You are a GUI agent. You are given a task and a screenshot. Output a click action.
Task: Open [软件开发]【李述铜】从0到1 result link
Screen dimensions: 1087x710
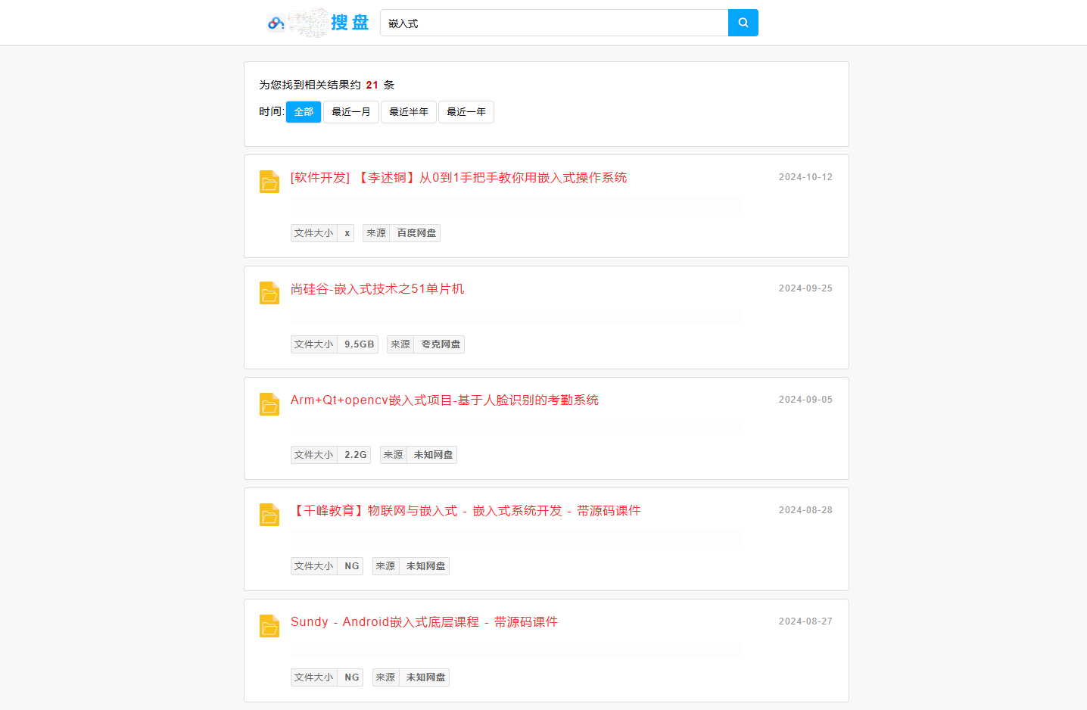[459, 178]
